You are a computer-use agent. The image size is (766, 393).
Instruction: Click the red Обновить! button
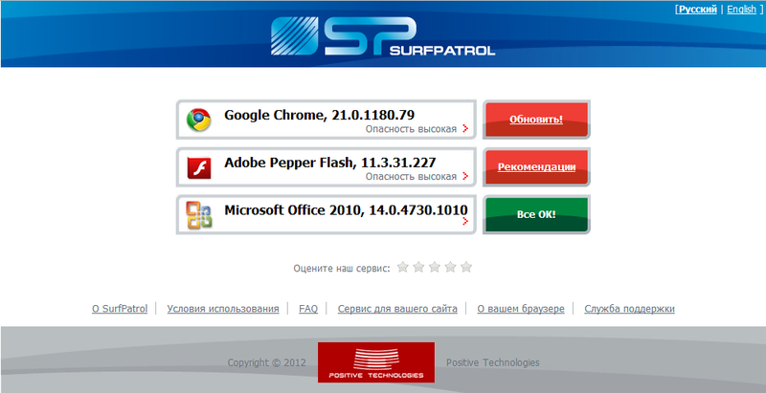tap(536, 120)
